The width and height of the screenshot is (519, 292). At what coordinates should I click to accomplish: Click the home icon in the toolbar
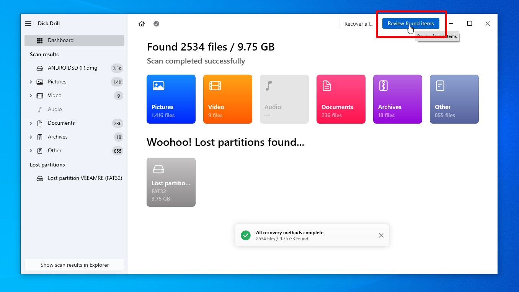[x=142, y=24]
